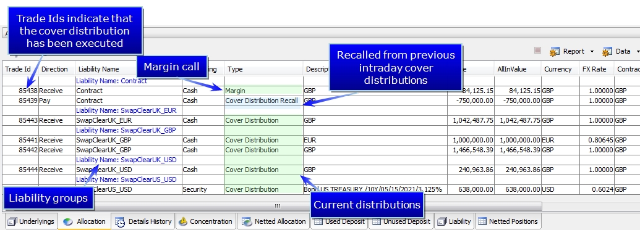The image size is (640, 230).
Task: Click the 0.6024 FX Rate cell
Action: [x=597, y=189]
